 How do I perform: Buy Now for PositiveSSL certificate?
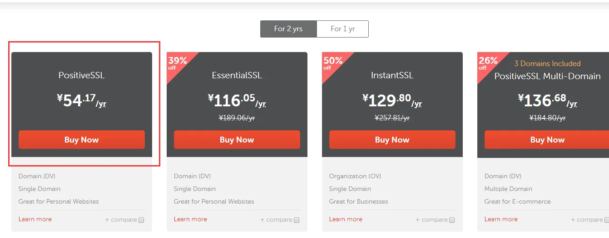[x=82, y=140]
